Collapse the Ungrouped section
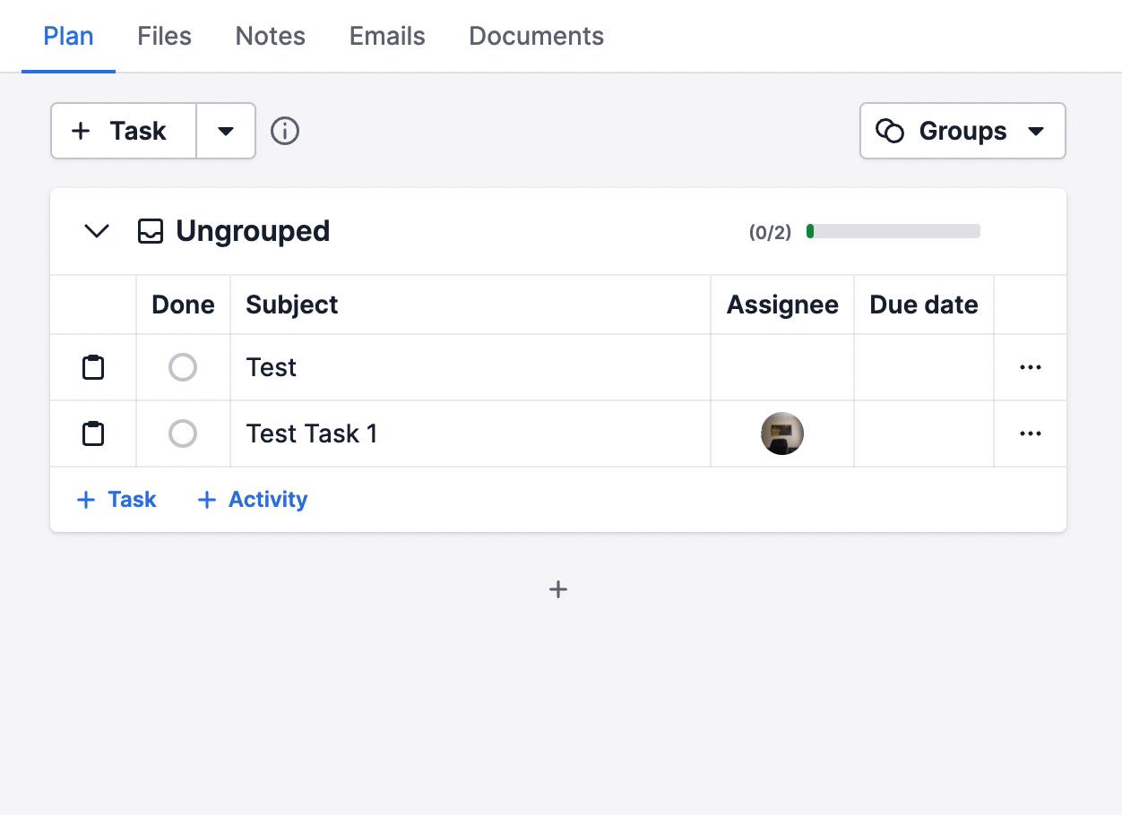This screenshot has height=815, width=1122. (x=96, y=230)
